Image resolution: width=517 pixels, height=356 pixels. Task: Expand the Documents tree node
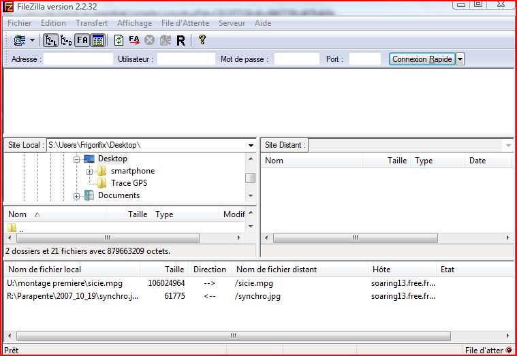tap(76, 196)
